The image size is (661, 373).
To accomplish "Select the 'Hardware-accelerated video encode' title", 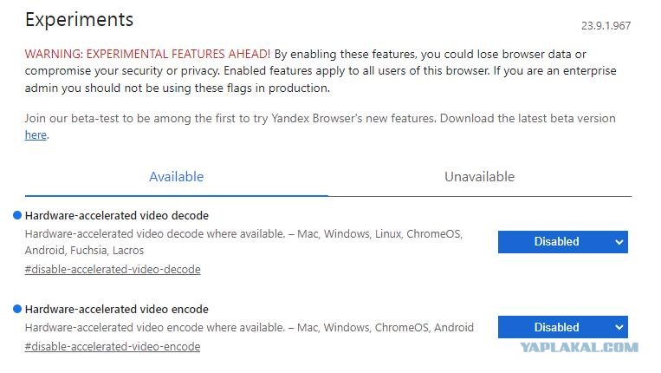I will click(x=117, y=310).
